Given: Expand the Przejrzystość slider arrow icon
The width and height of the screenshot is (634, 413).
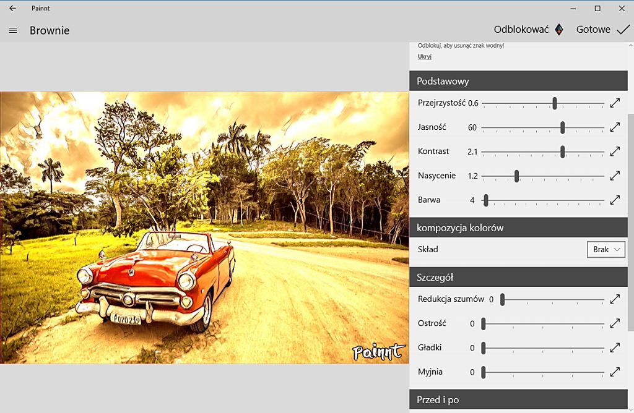Looking at the screenshot, I should point(615,103).
